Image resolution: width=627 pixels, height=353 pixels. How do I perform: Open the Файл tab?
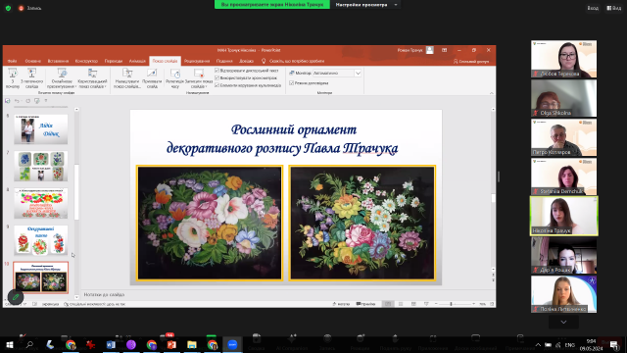pyautogui.click(x=12, y=61)
